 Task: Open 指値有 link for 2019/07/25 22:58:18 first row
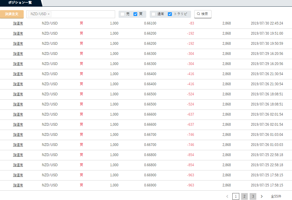[x=18, y=155]
